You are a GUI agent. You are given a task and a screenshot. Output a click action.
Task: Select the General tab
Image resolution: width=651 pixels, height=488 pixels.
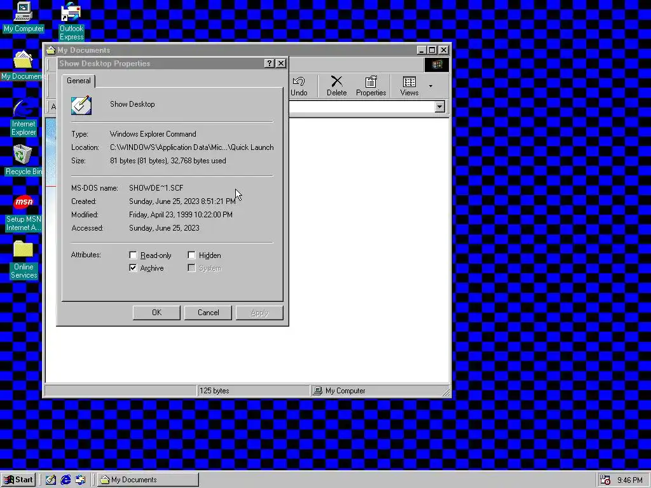click(x=78, y=81)
